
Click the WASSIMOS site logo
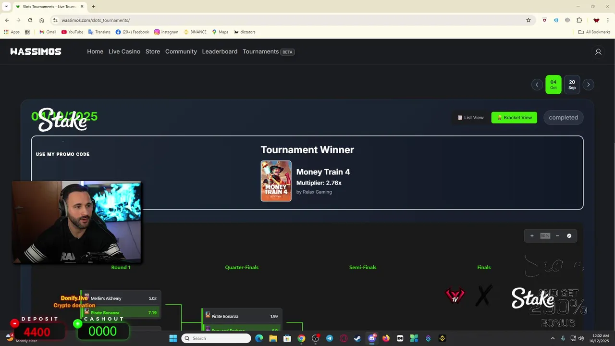pos(36,51)
